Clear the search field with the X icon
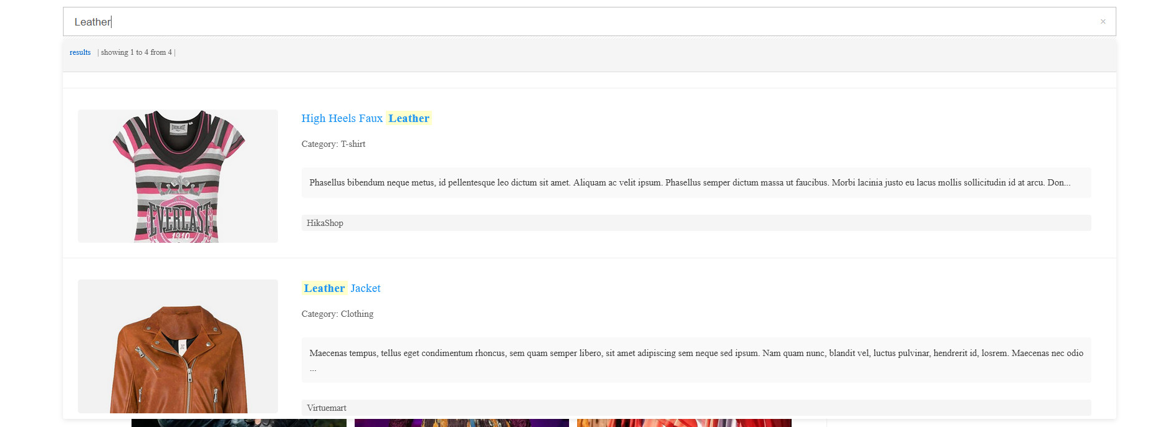 [x=1103, y=22]
